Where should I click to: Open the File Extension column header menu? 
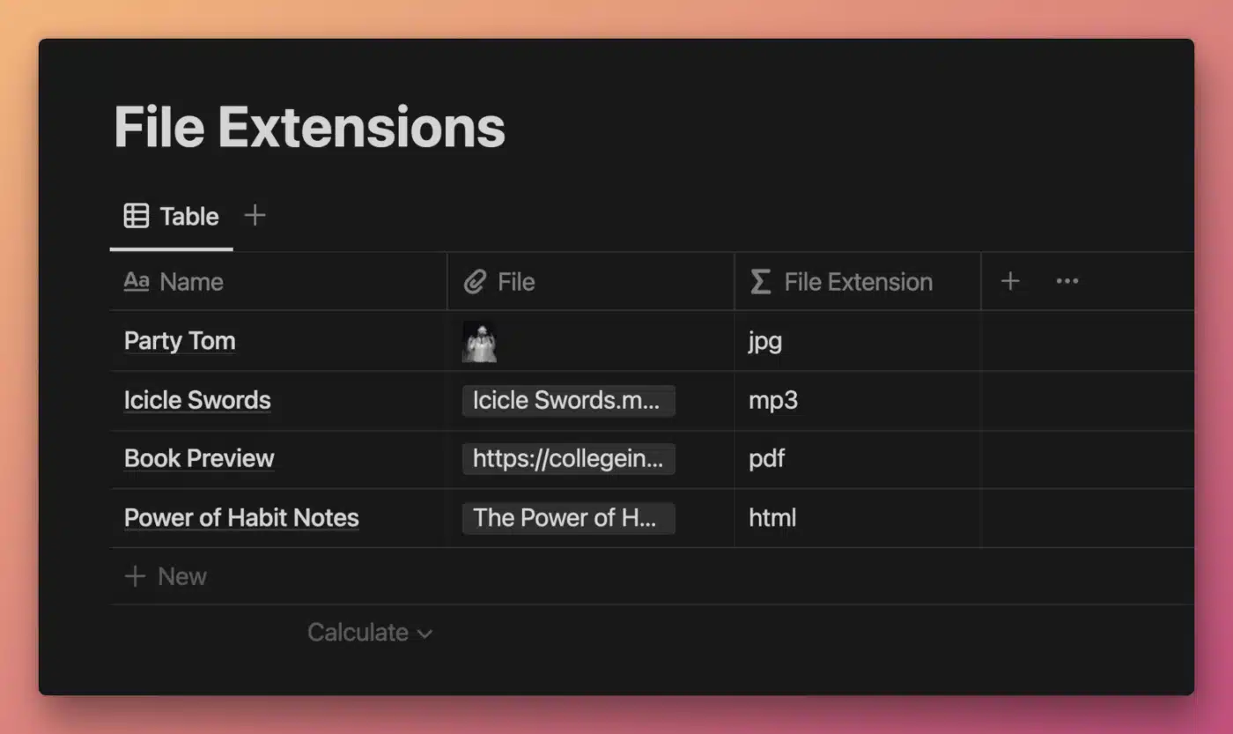(858, 282)
